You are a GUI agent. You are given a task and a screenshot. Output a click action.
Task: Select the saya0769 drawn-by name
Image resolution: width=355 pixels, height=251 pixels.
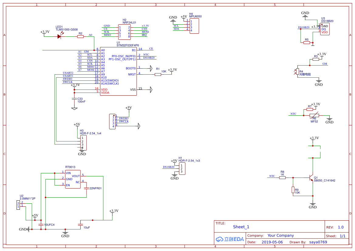[x=318, y=242]
